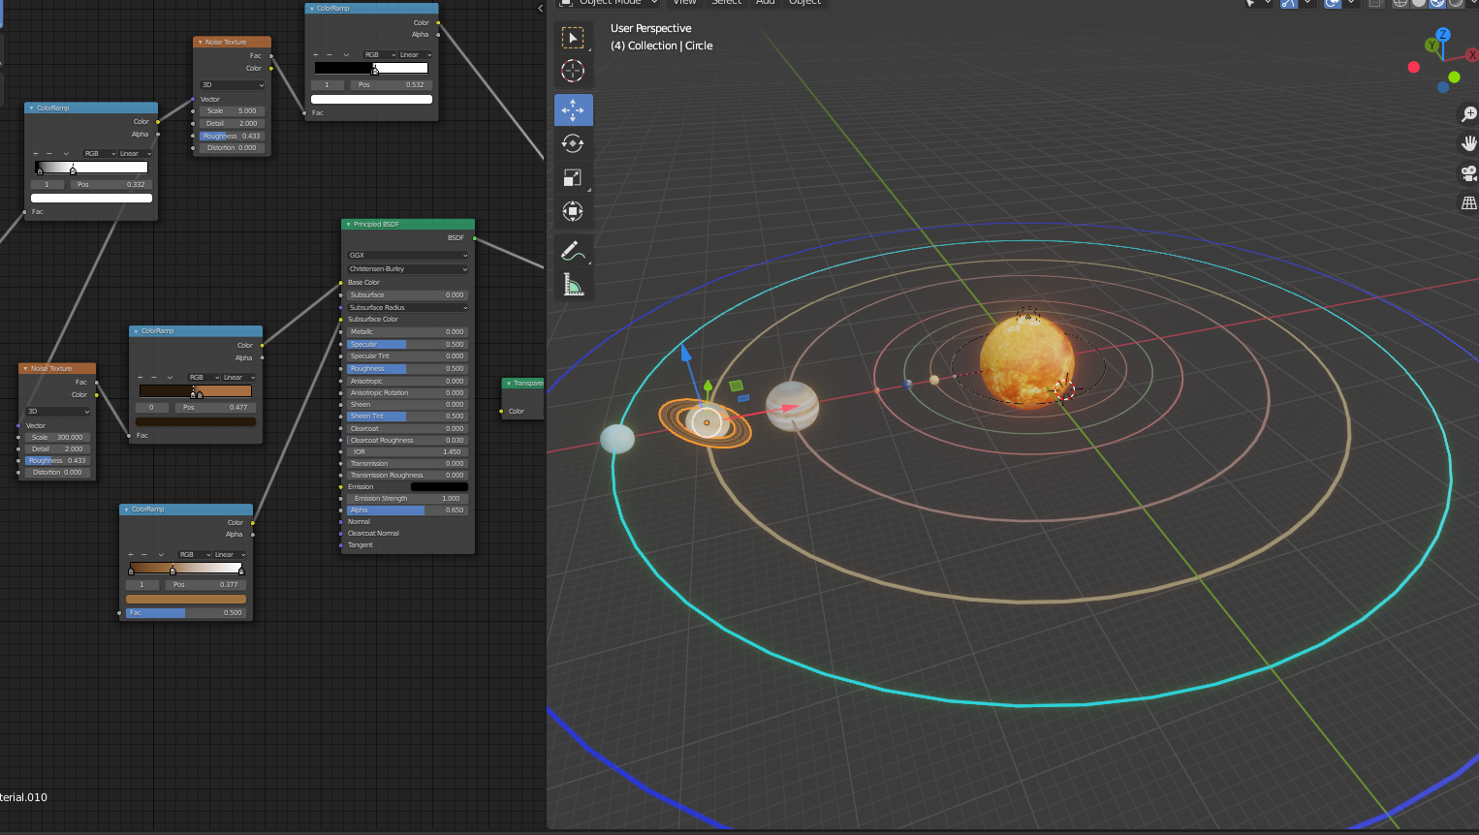The image size is (1479, 835).
Task: Select the Select Box tool in the viewport
Action: click(x=573, y=38)
